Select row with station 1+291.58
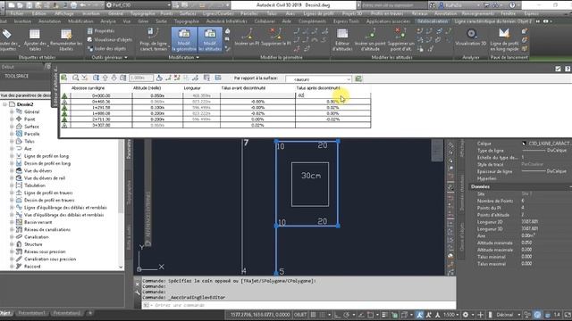 pos(101,107)
